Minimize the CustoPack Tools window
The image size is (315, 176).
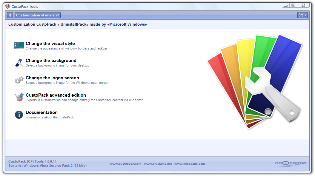coord(285,5)
